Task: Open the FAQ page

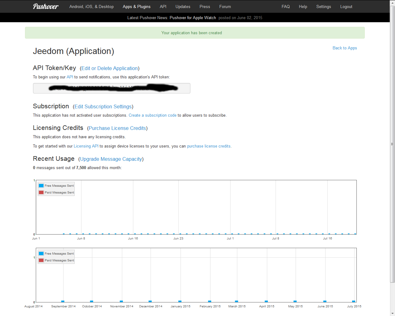Action: pos(285,6)
